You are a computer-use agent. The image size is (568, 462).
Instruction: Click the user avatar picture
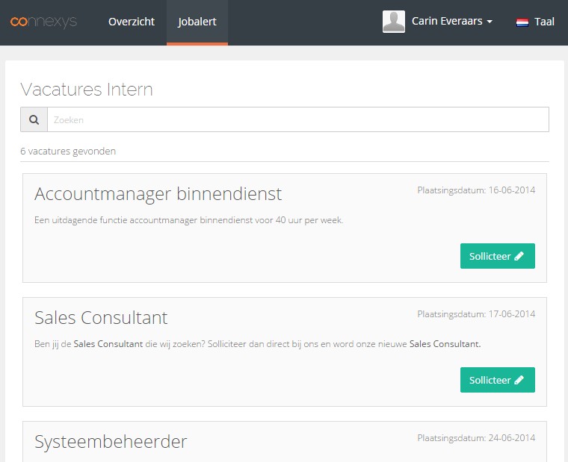click(x=394, y=22)
